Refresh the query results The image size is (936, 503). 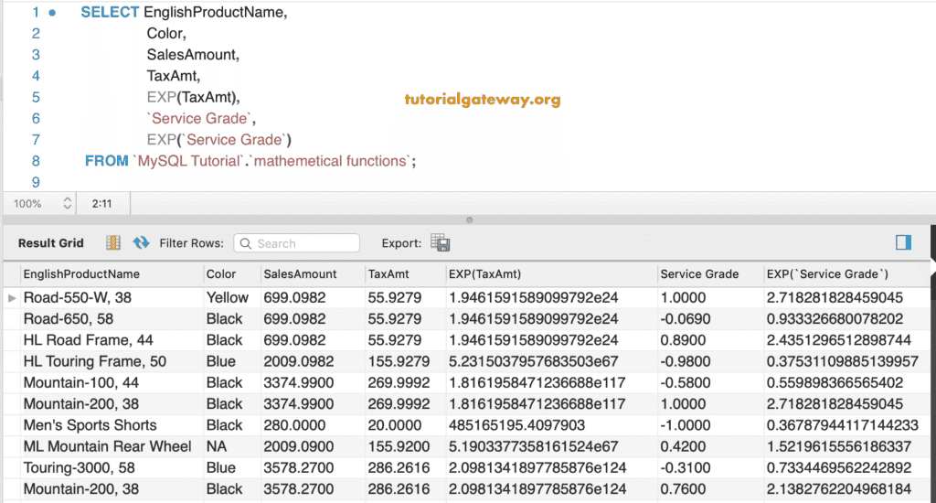[141, 242]
